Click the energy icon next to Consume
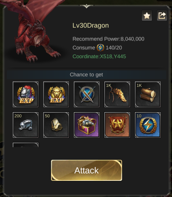 click(x=100, y=48)
